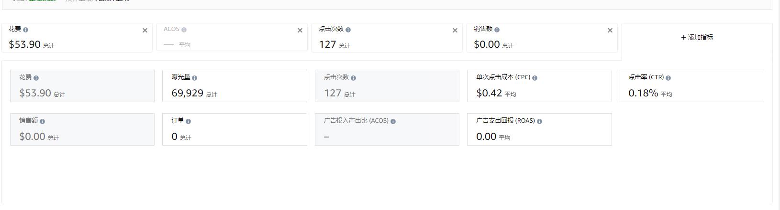Open the 点击次数 127 top metric tab

click(x=387, y=38)
